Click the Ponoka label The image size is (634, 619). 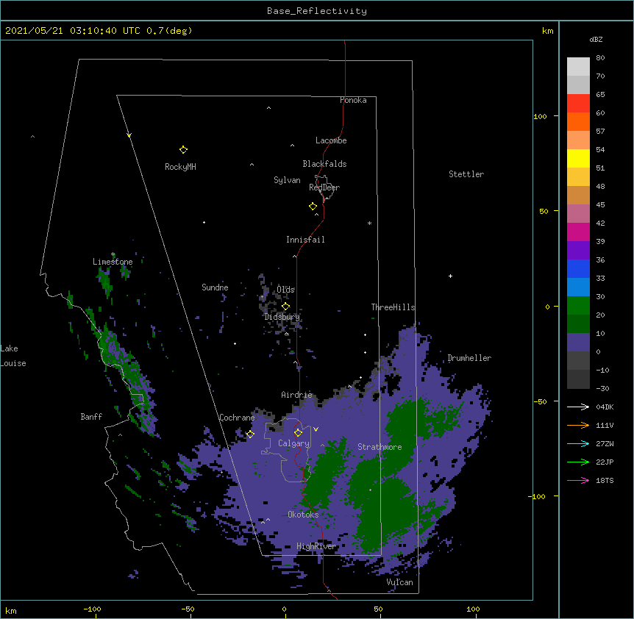(353, 100)
